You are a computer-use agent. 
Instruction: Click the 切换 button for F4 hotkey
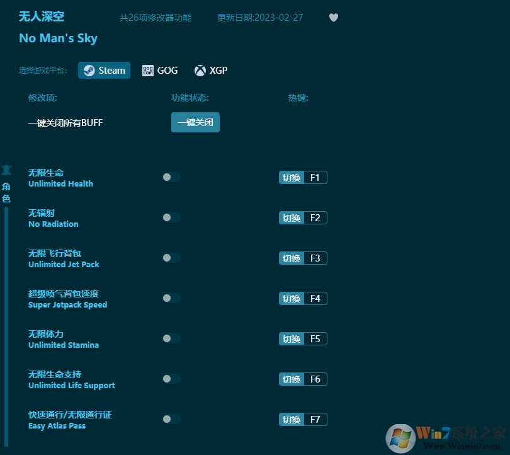[292, 299]
